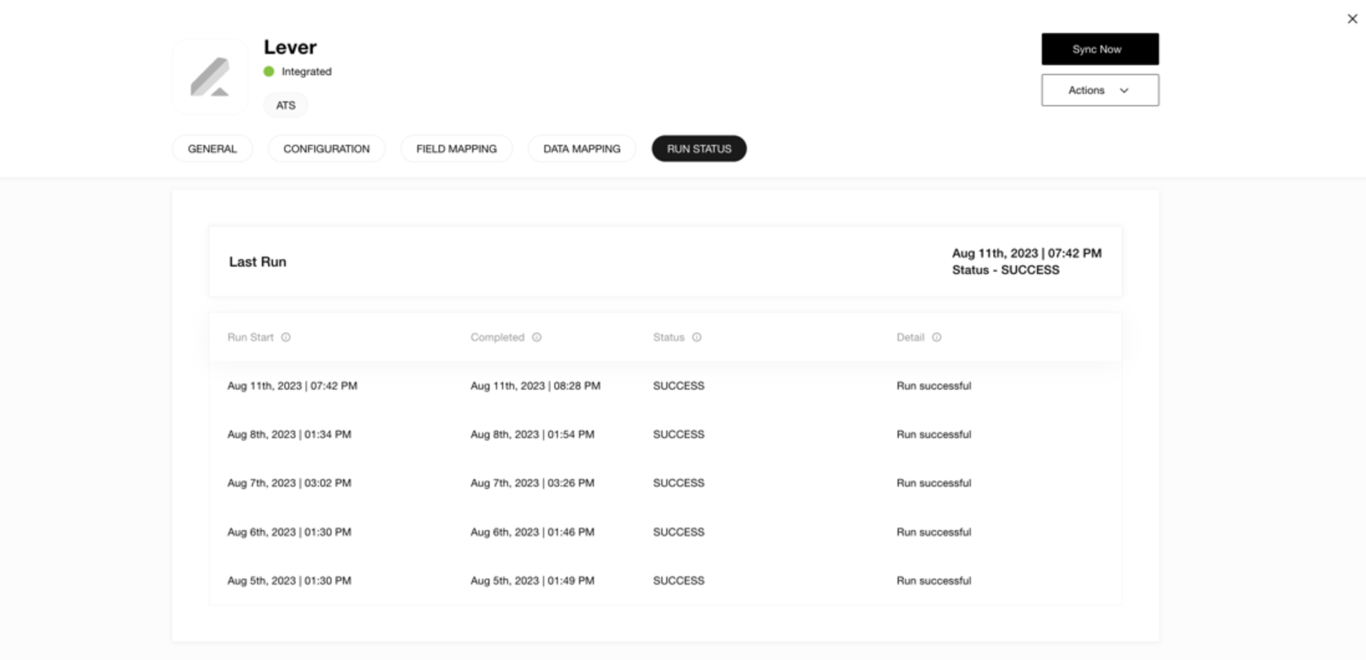The height and width of the screenshot is (660, 1366).
Task: Close the Lever integration panel
Action: click(1352, 19)
